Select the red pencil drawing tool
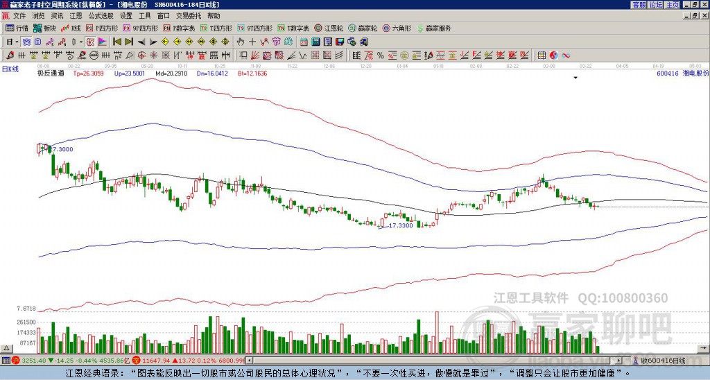710x380 pixels. 10,55
